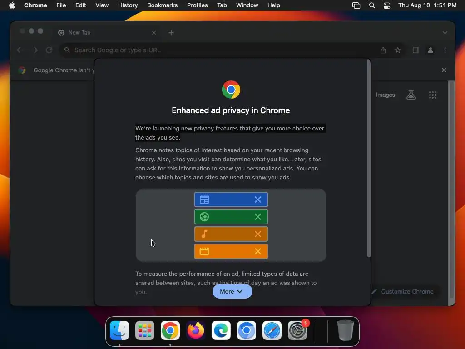
Task: Open the File menu
Action: click(61, 5)
